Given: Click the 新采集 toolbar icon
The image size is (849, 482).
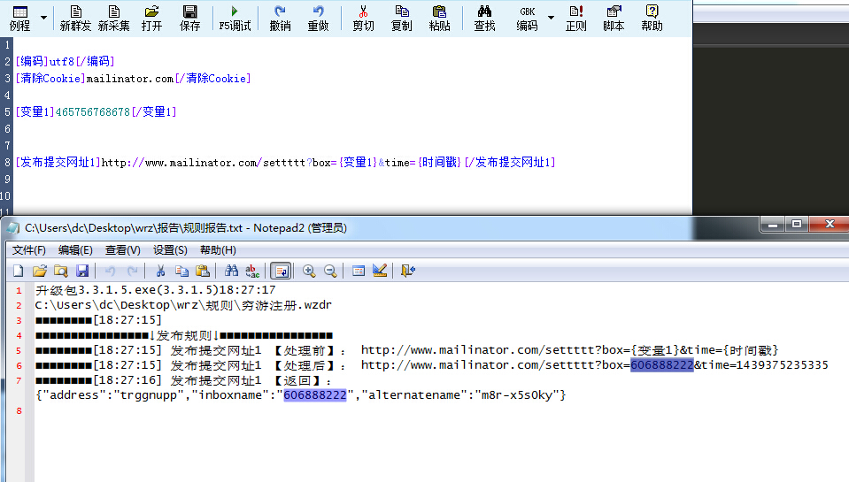Looking at the screenshot, I should [113, 18].
